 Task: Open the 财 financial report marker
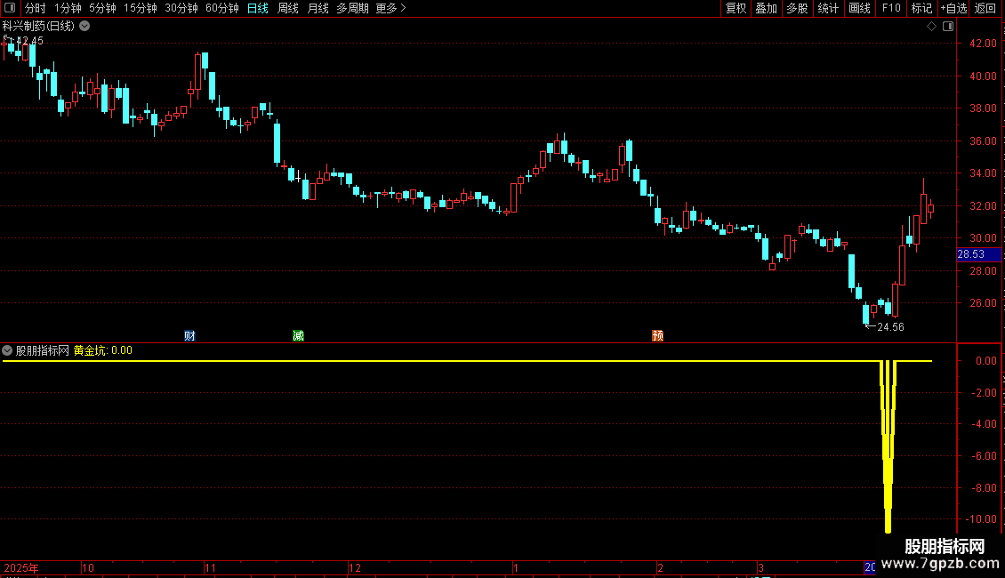(x=189, y=336)
